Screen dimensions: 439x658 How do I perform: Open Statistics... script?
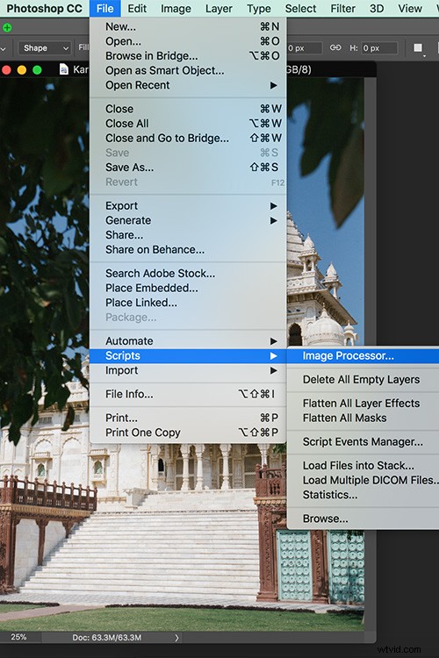(363, 495)
